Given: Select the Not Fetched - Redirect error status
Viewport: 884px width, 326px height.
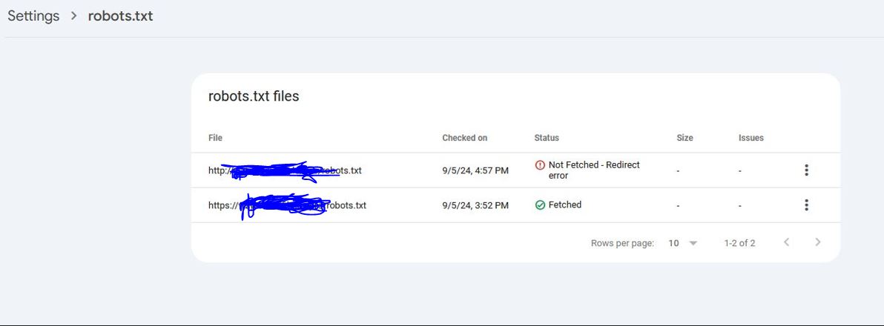Looking at the screenshot, I should 594,170.
